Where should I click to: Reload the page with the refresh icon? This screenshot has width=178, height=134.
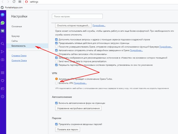[14, 2]
